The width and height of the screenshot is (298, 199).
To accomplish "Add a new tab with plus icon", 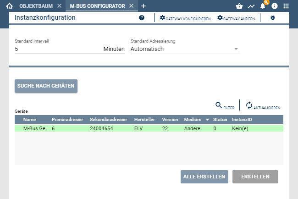I will click(143, 6).
